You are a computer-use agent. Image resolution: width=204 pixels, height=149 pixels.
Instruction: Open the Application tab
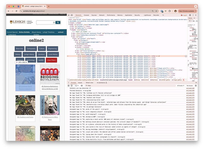(x=128, y=15)
